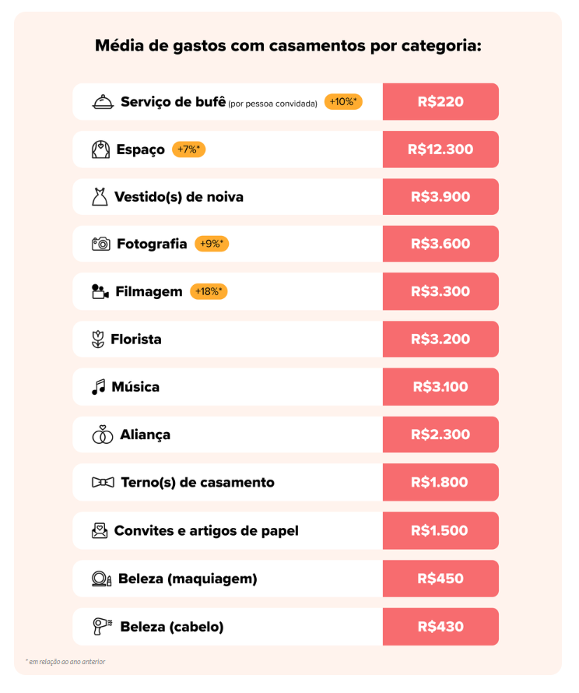Click the video camera icon beside Filmagem
This screenshot has width=579, height=693.
[100, 292]
